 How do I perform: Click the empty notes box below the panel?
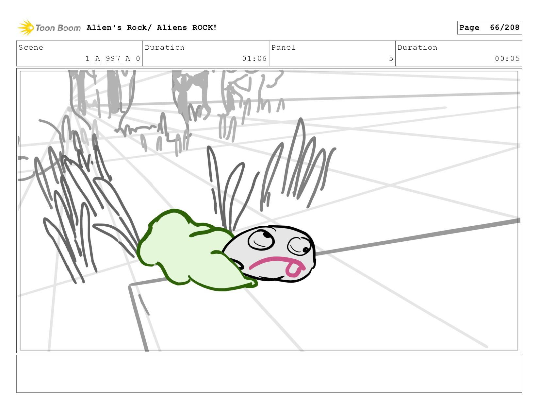(x=269, y=374)
